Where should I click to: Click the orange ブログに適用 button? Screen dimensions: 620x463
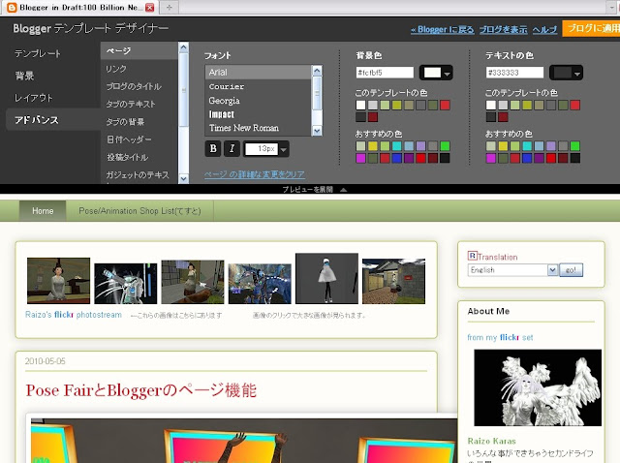(x=591, y=28)
